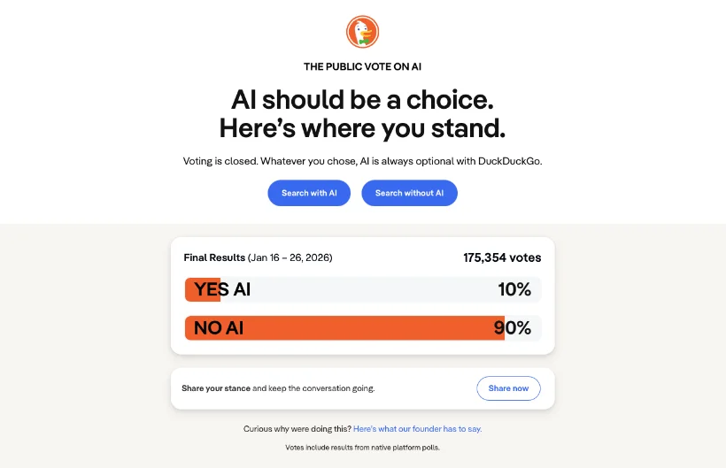The image size is (726, 468).
Task: Click the Share now button
Action: click(x=508, y=388)
